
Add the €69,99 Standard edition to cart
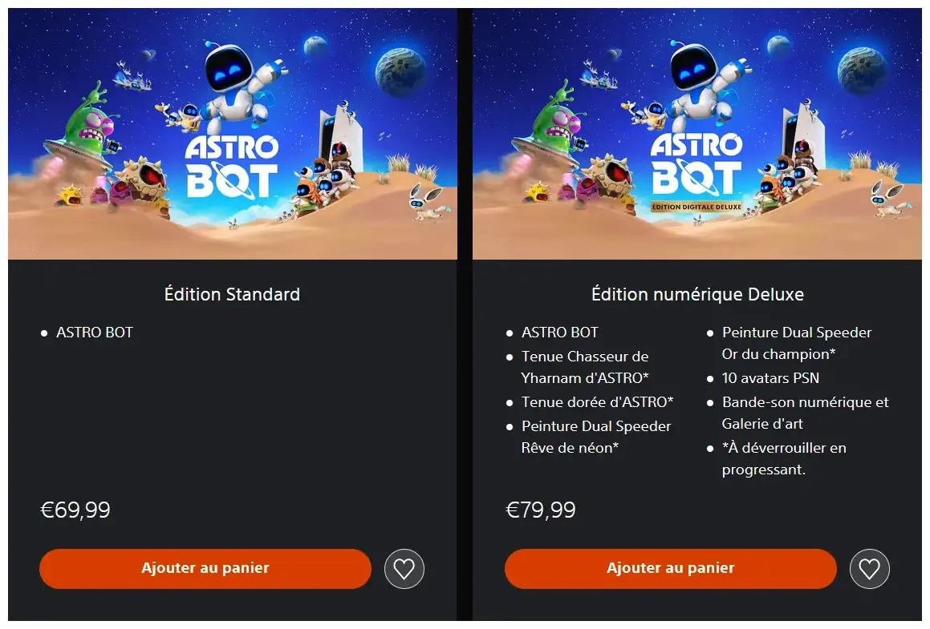[x=205, y=569]
